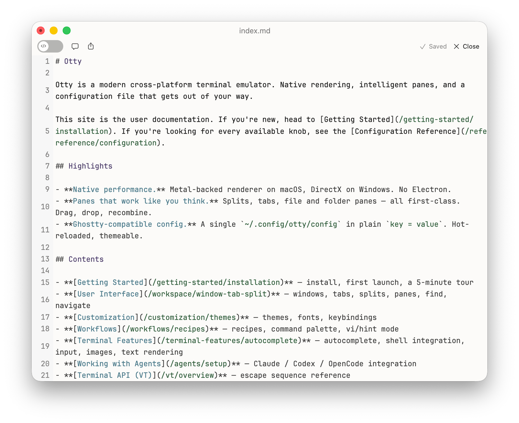Toggle the source code view switch

(x=50, y=46)
